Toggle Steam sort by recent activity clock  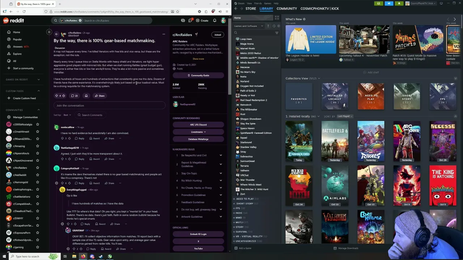274,26
